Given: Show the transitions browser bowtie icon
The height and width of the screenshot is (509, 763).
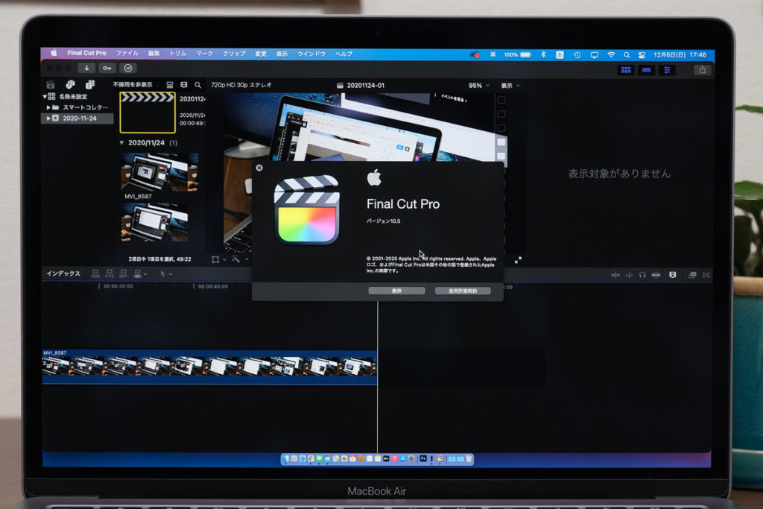Looking at the screenshot, I should pyautogui.click(x=706, y=275).
